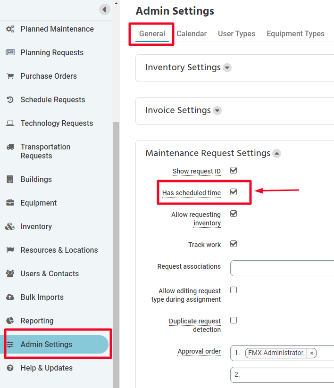Image resolution: width=334 pixels, height=388 pixels.
Task: Uncheck the Has scheduled time checkbox
Action: [x=234, y=192]
